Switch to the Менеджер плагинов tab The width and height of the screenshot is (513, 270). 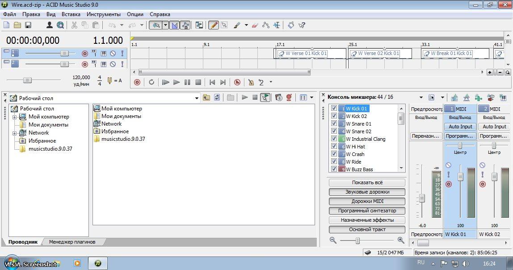pyautogui.click(x=72, y=242)
